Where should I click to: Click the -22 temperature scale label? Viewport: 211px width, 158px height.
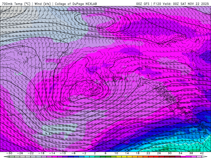pos(31,153)
